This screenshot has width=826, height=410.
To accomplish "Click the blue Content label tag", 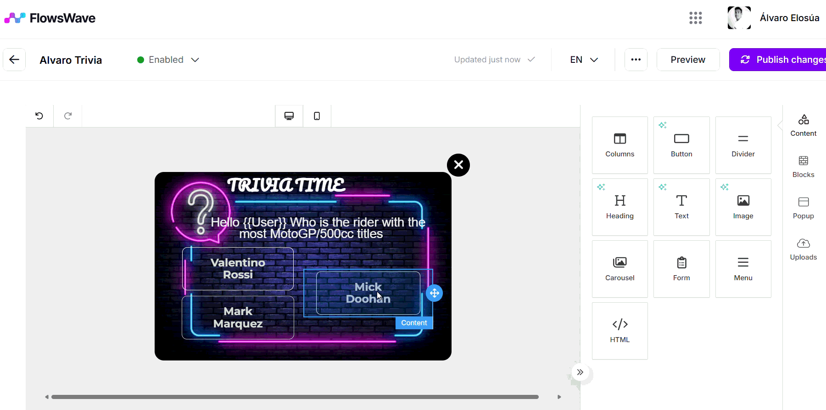I will 414,323.
